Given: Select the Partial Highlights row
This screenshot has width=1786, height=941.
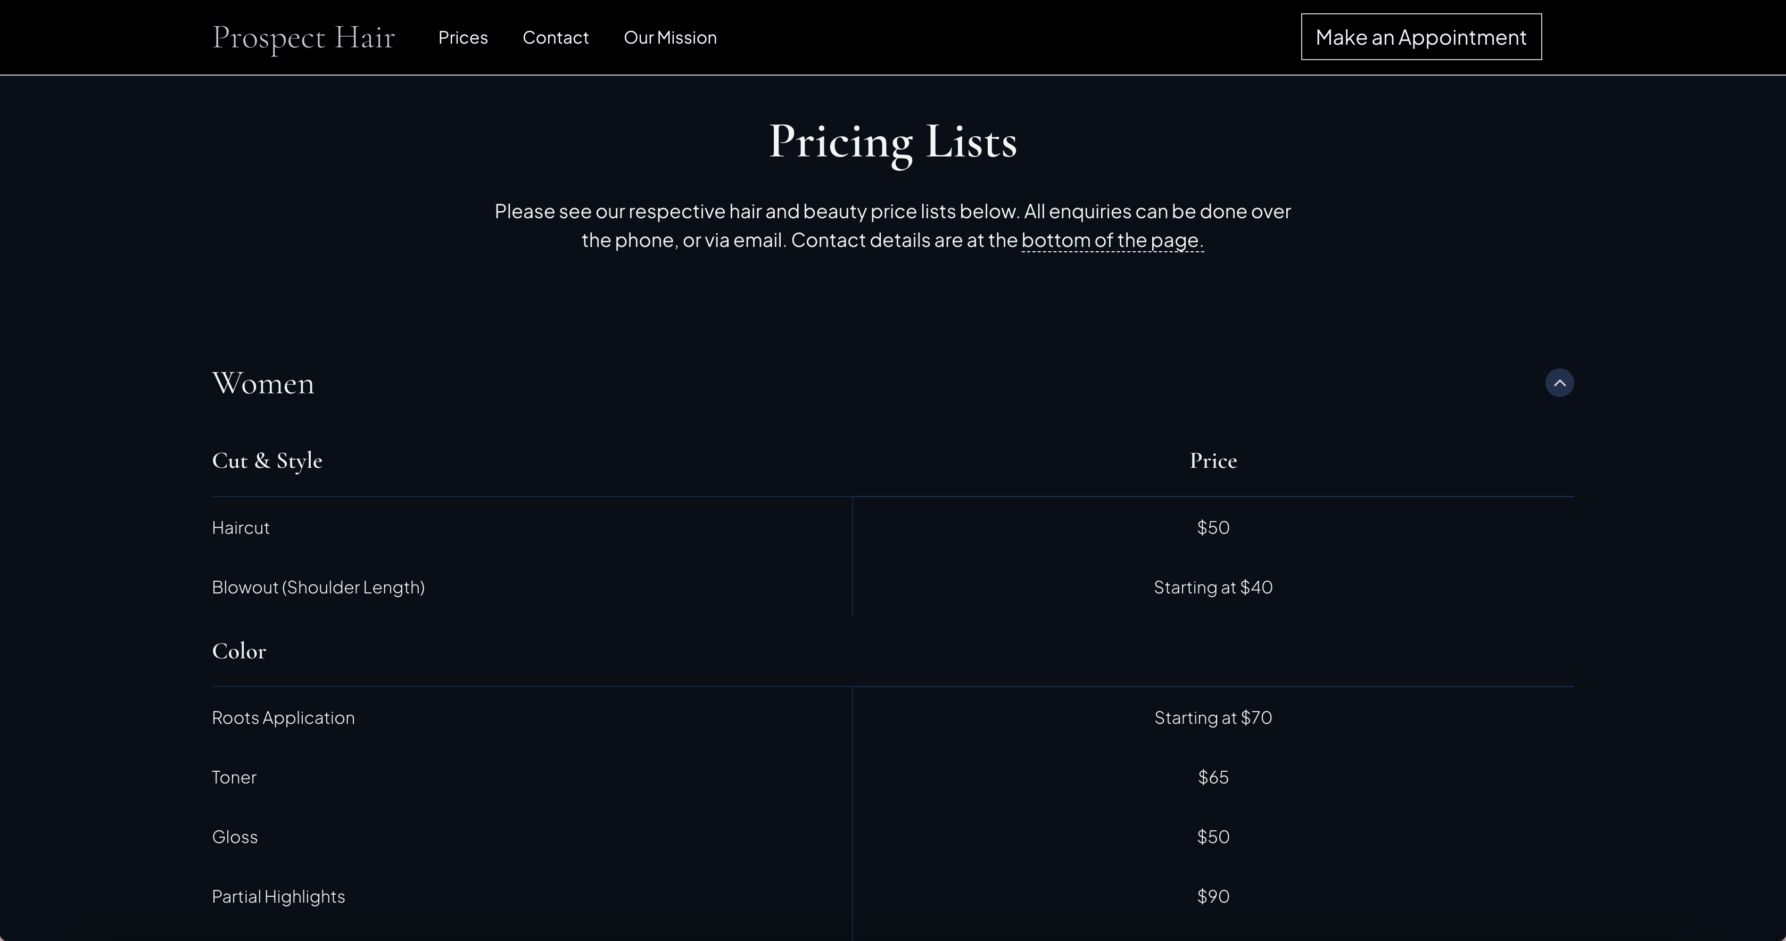Looking at the screenshot, I should tap(278, 896).
